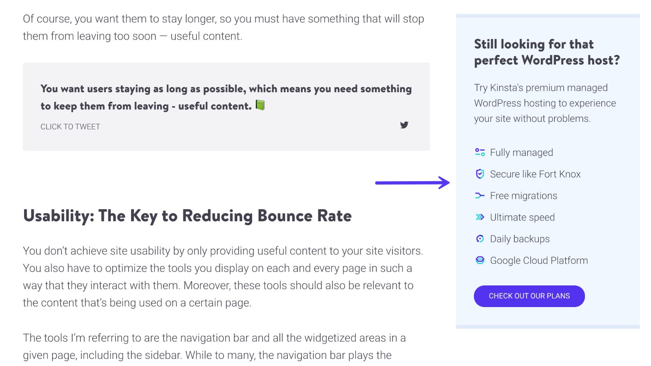Select the Free migrations icon
This screenshot has height=366, width=651.
pos(479,195)
